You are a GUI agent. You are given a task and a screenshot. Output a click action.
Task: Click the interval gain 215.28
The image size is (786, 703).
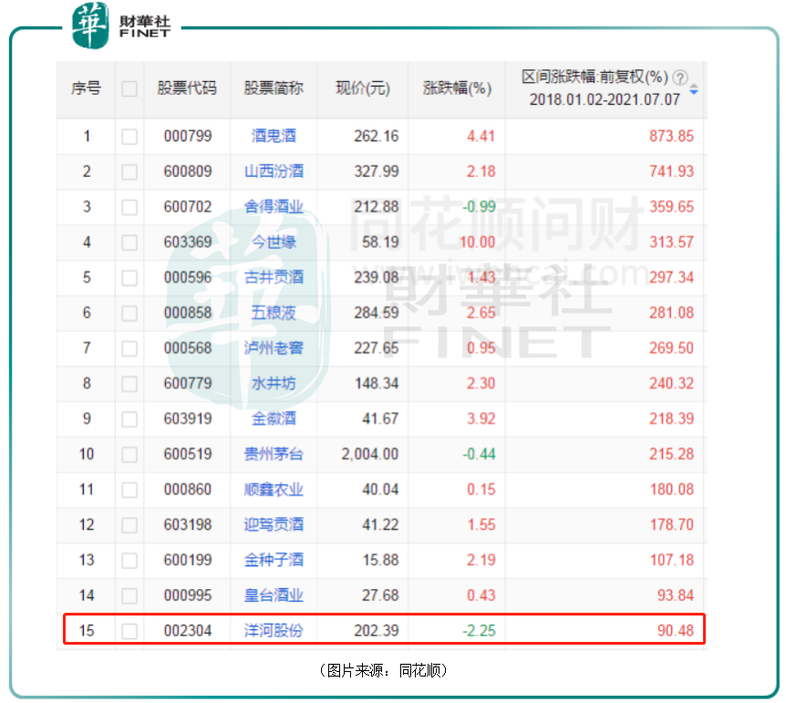(672, 454)
